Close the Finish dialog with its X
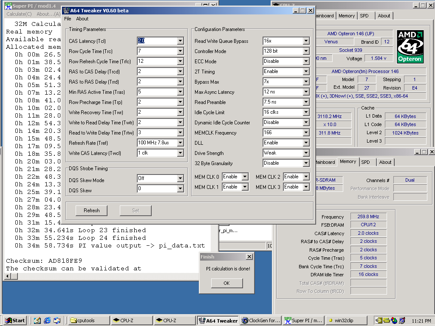 (249, 257)
